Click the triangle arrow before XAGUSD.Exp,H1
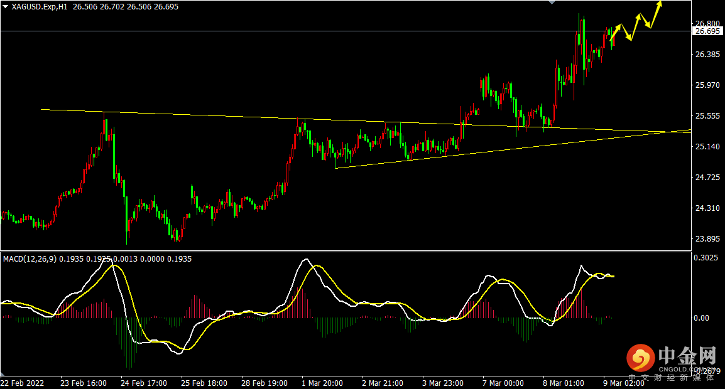This screenshot has height=389, width=725. pyautogui.click(x=5, y=7)
